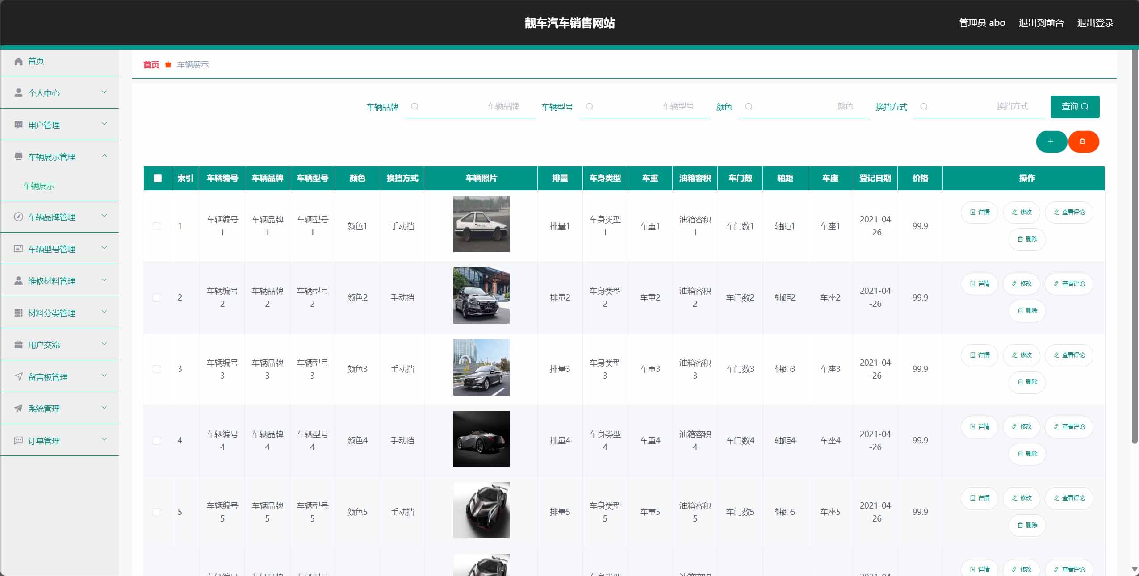Click 查看评论 for row 3
This screenshot has height=576, width=1139.
pyautogui.click(x=1069, y=355)
